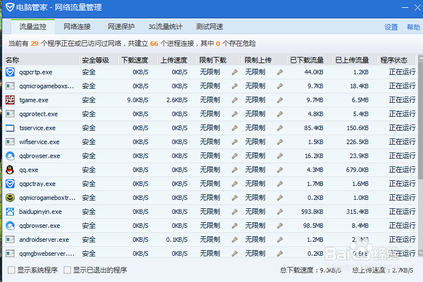The height and width of the screenshot is (282, 423).
Task: Enable 显示已退出的程序 checkbox
Action: [x=67, y=270]
